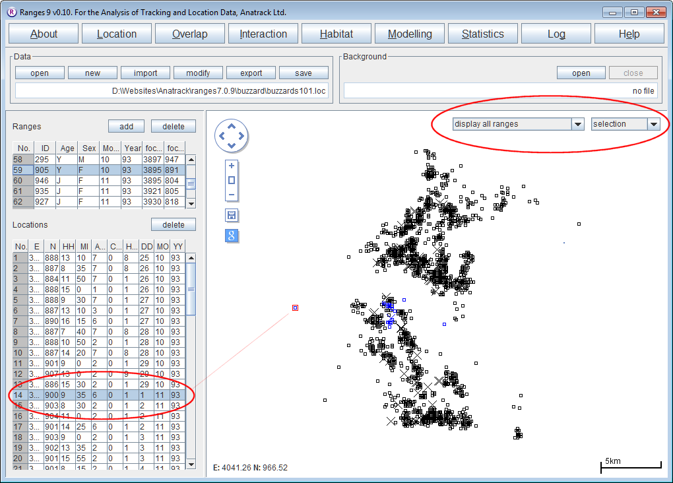Pan the map left with the navigation arrow
Screen dimensions: 673x483
pyautogui.click(x=222, y=137)
